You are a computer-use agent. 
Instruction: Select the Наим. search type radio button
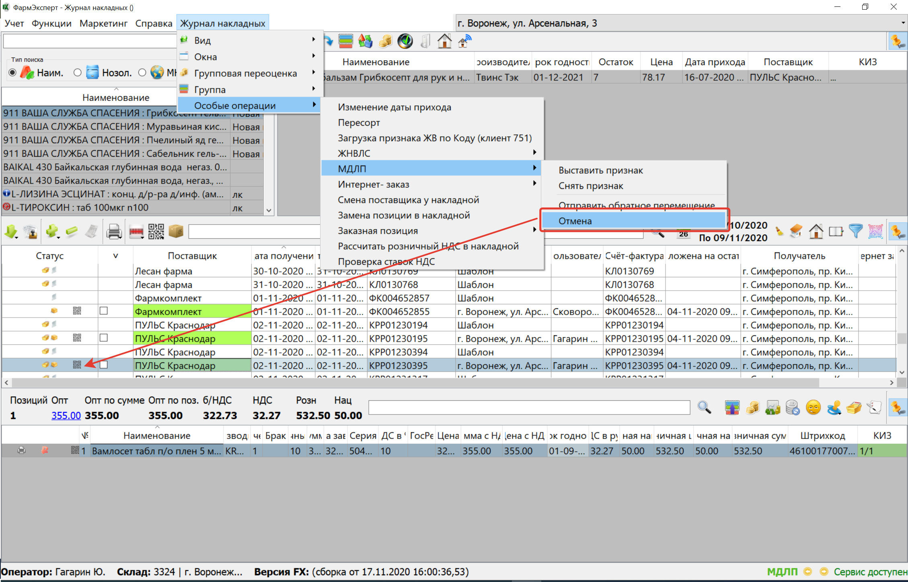(12, 73)
